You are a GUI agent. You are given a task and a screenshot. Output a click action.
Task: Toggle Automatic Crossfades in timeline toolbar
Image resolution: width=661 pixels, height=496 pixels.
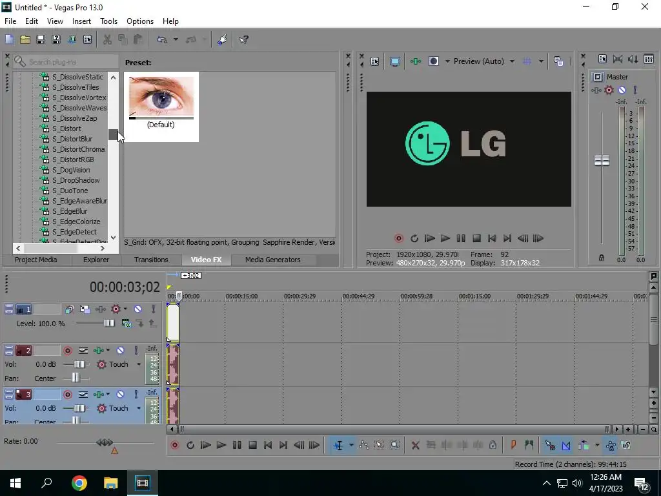565,445
